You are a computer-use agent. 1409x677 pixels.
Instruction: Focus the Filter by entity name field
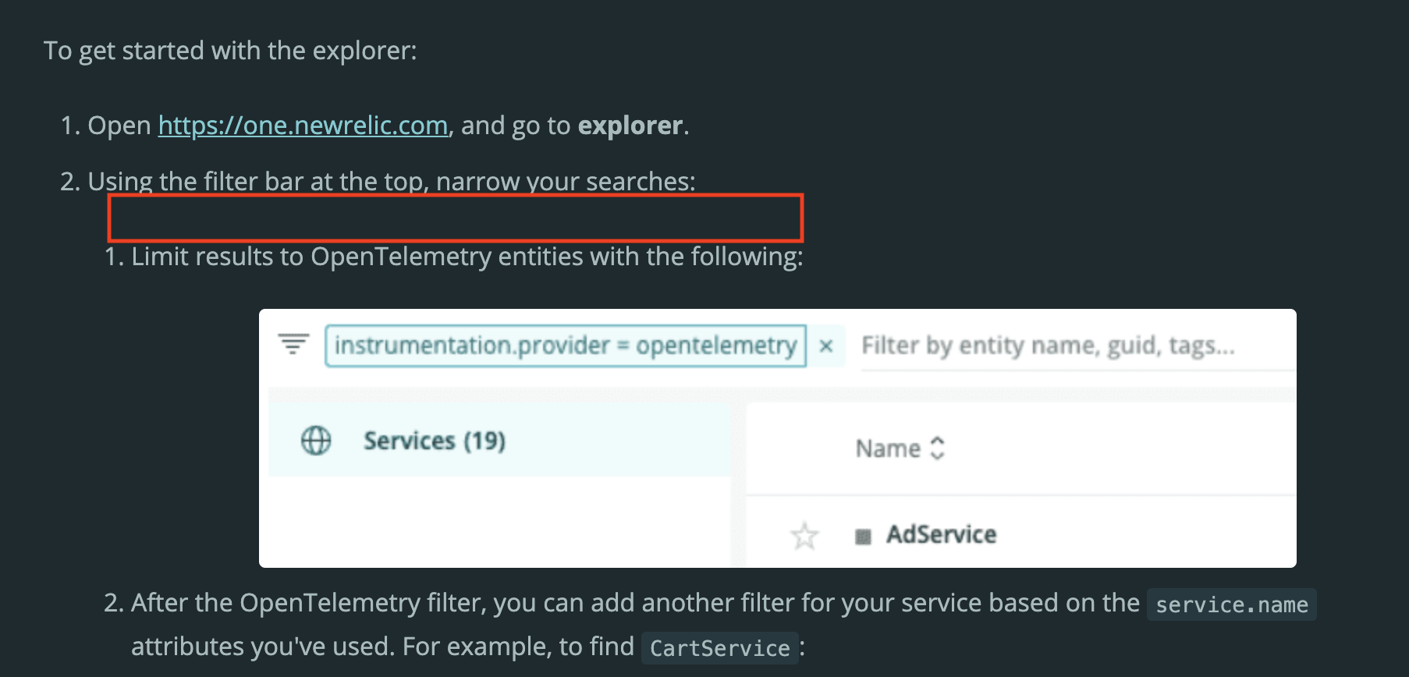pos(1077,346)
